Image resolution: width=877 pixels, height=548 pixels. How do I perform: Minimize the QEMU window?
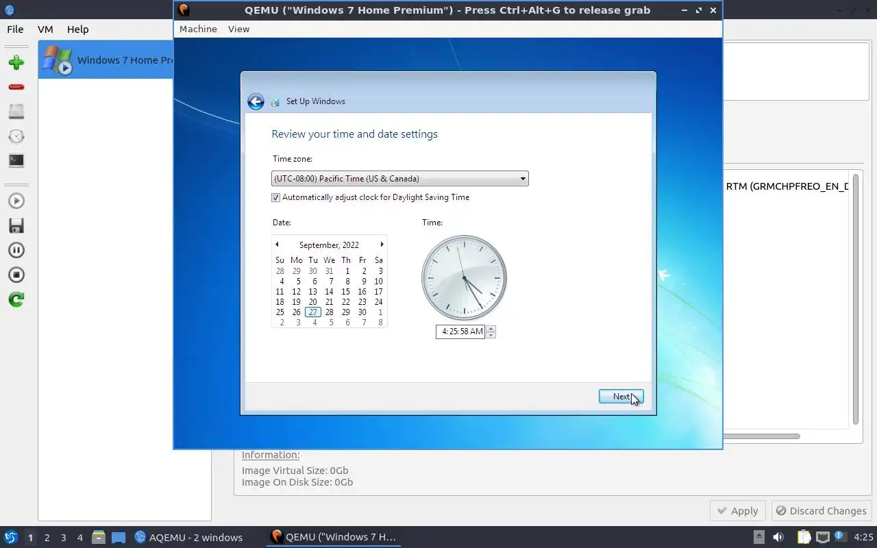point(684,10)
